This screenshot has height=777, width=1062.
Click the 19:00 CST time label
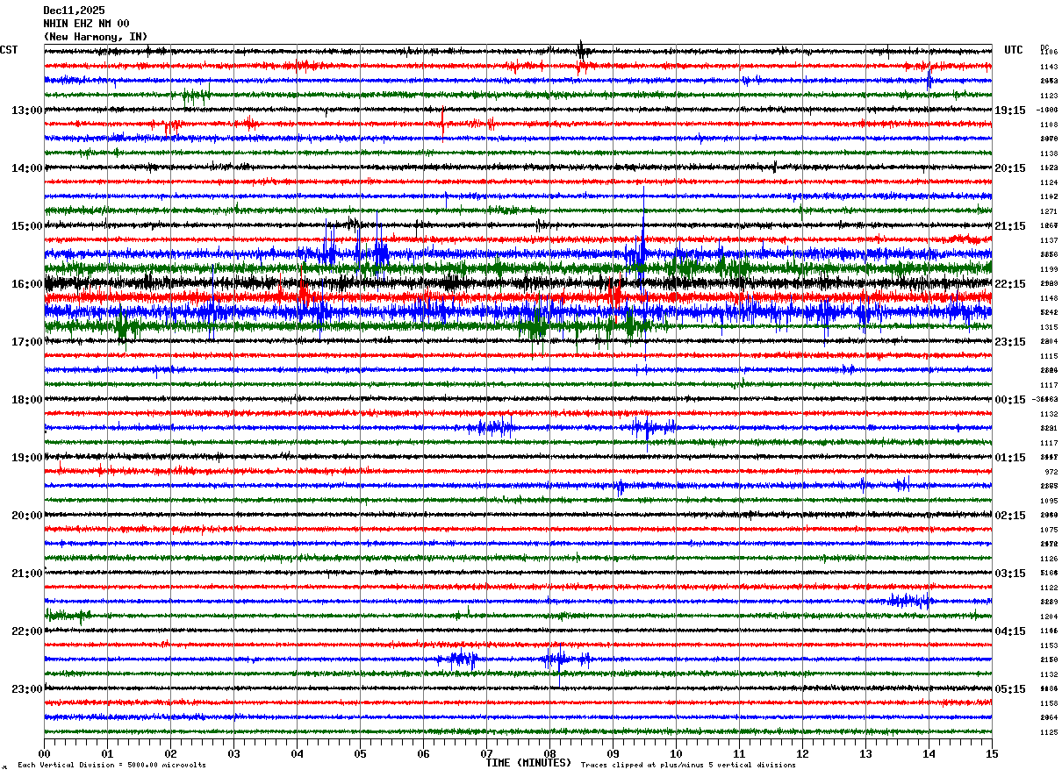27,458
